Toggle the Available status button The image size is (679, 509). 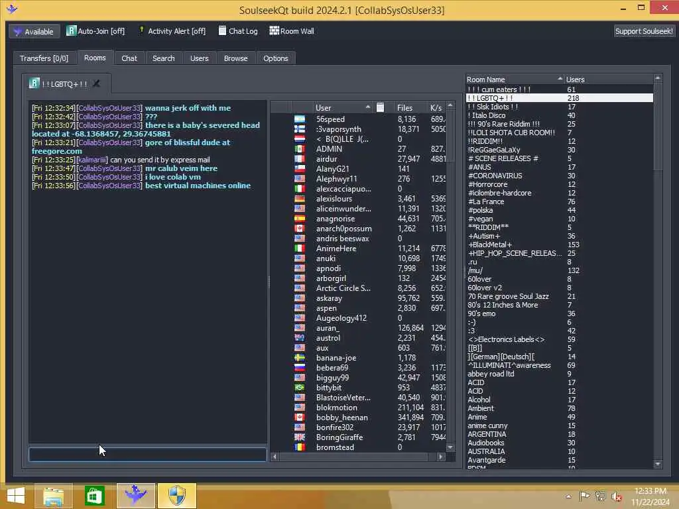click(x=34, y=32)
